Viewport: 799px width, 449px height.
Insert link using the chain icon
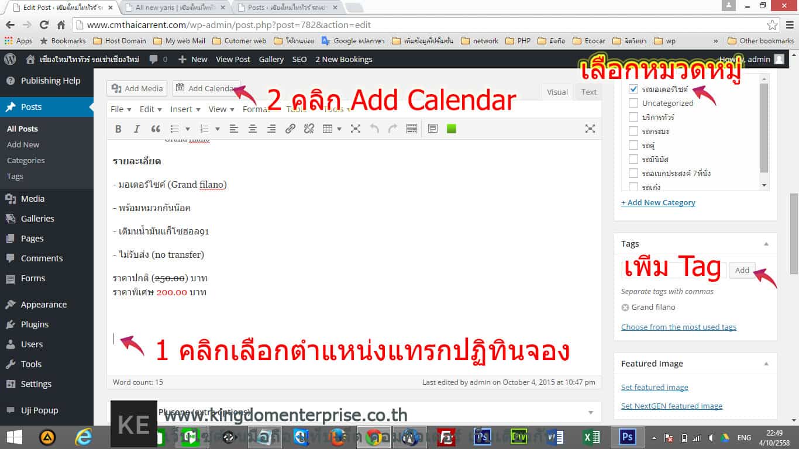pos(290,129)
